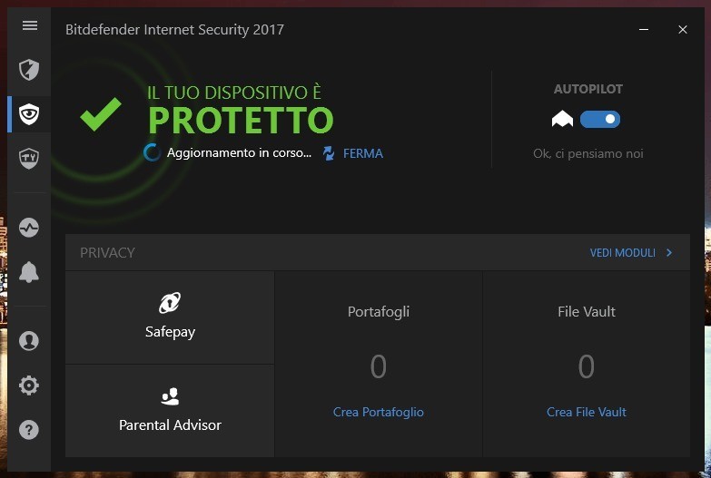Viewport: 711px width, 478px height.
Task: Click the green protected checkmark status
Action: (x=101, y=114)
